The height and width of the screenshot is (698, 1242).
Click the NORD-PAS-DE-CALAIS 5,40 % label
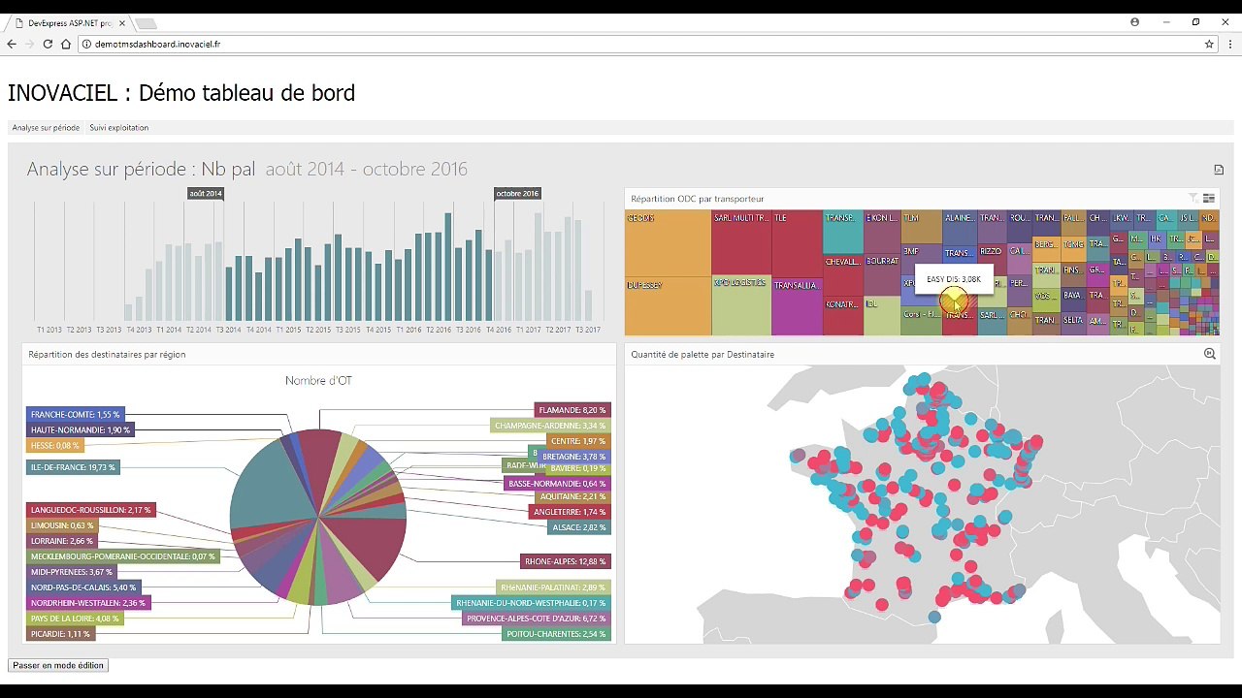coord(83,587)
